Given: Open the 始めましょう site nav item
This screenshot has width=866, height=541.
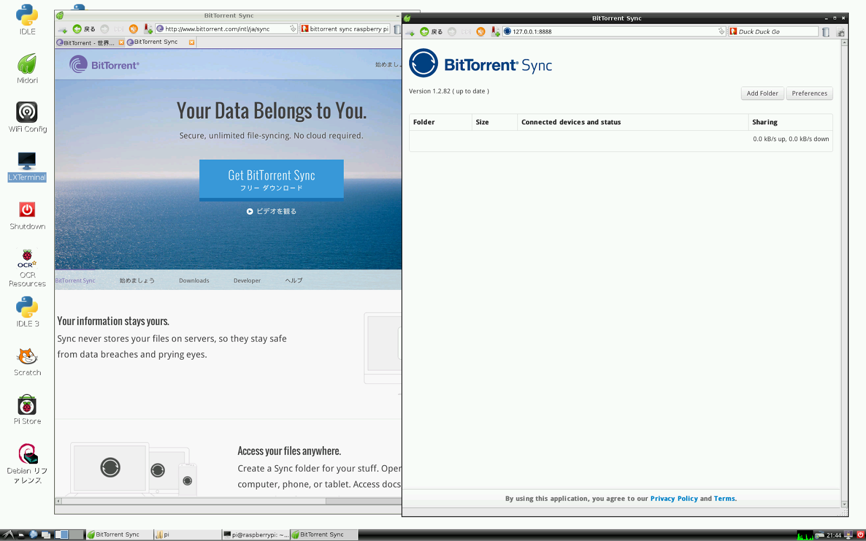Looking at the screenshot, I should click(137, 280).
